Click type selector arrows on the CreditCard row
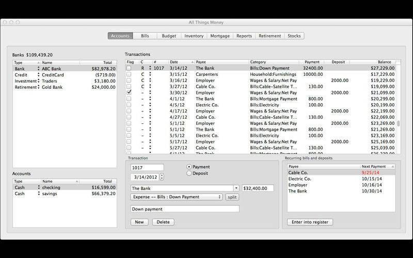 (38, 75)
